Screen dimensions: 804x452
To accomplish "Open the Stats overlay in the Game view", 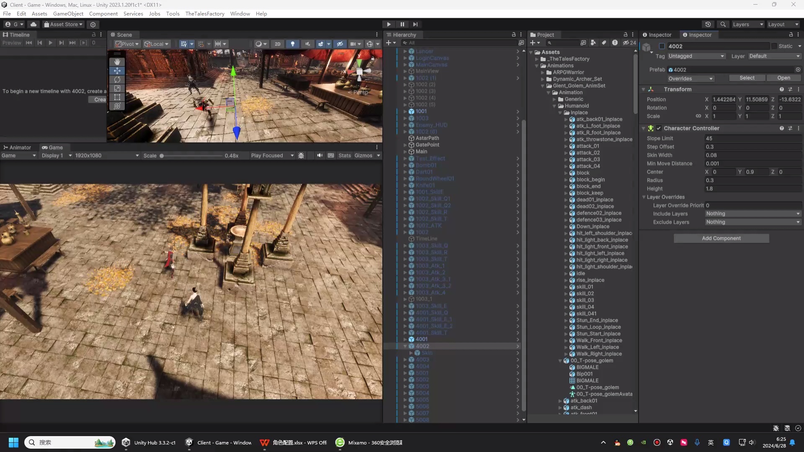I will point(345,155).
